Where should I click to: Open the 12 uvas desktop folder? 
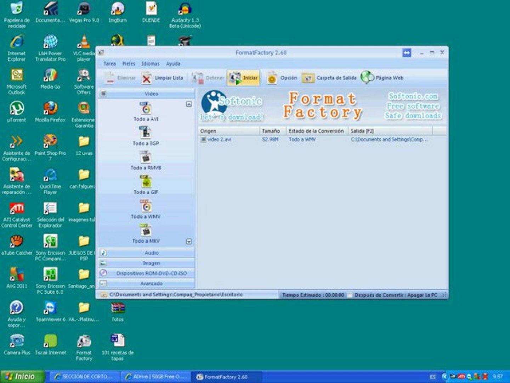(x=84, y=145)
